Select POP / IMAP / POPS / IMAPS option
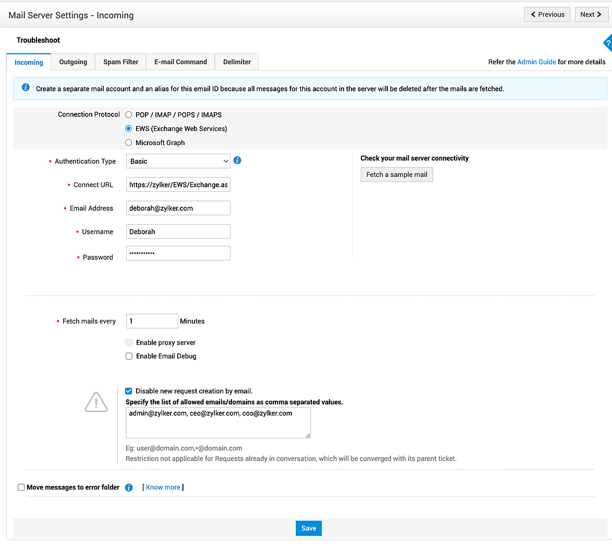 129,115
